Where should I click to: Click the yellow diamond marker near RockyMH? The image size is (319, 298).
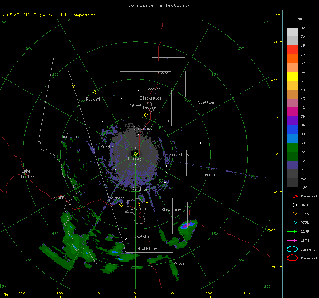tap(95, 92)
